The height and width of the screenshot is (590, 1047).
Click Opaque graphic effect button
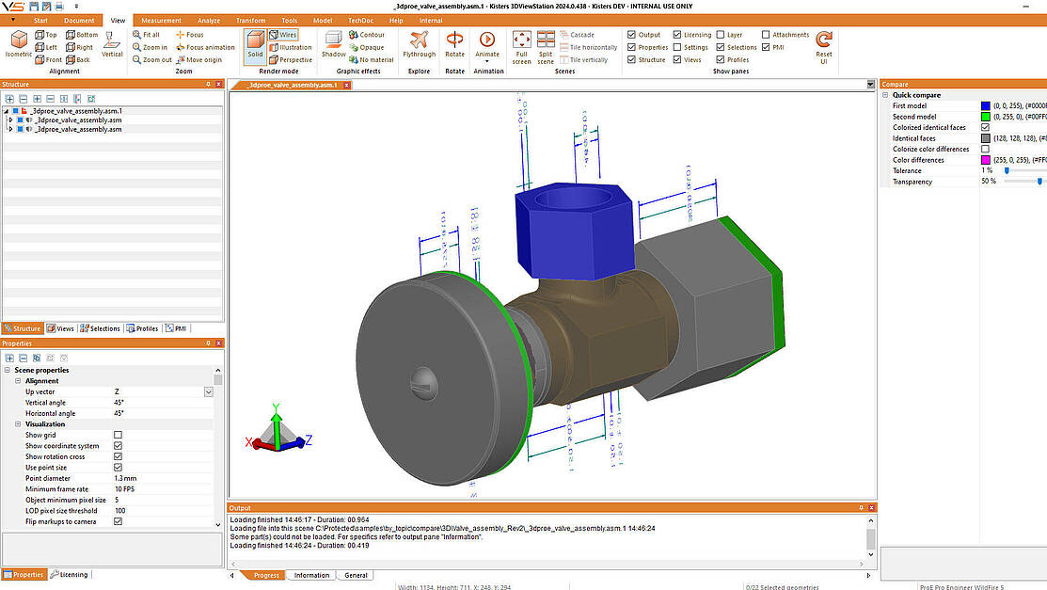(x=367, y=47)
